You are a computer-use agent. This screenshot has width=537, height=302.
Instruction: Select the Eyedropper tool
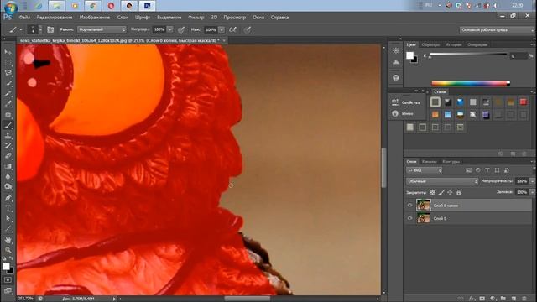8,104
